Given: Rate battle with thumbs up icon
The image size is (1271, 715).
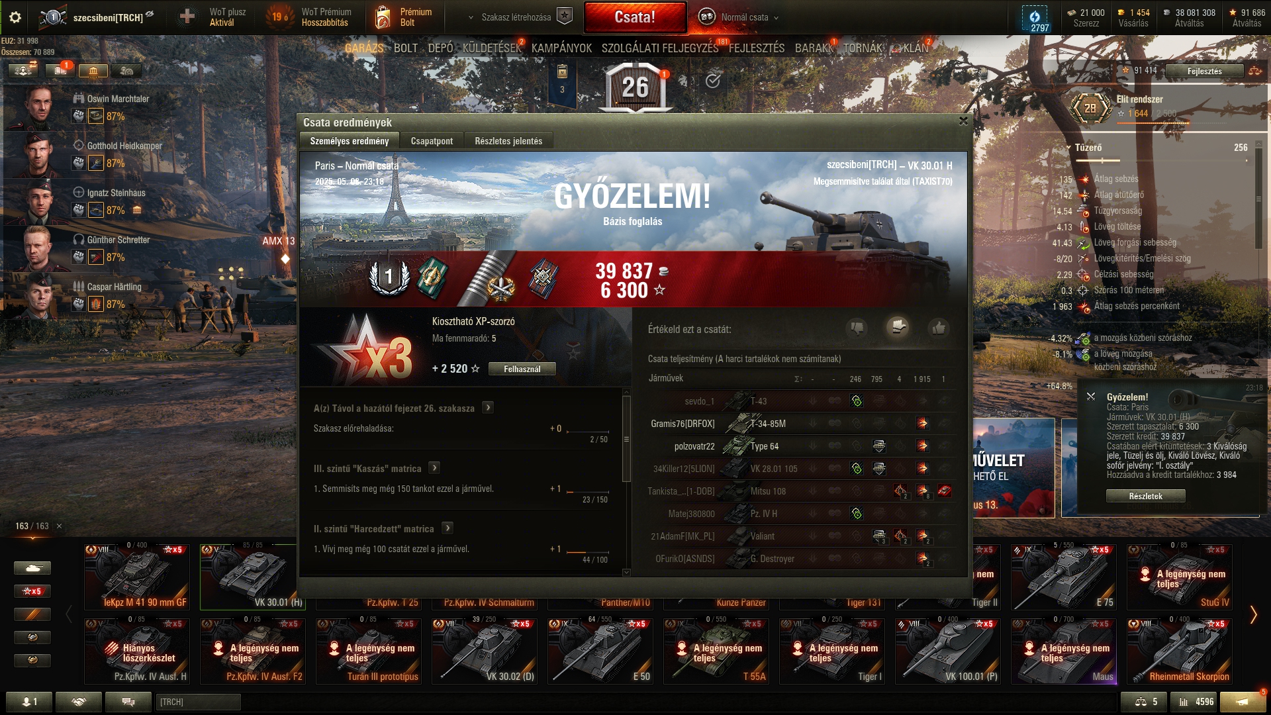Looking at the screenshot, I should [938, 328].
